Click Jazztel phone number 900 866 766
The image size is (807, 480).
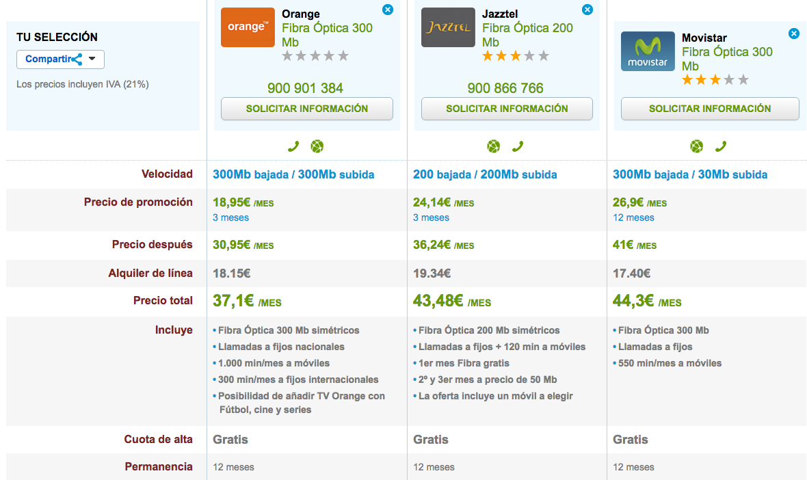505,88
